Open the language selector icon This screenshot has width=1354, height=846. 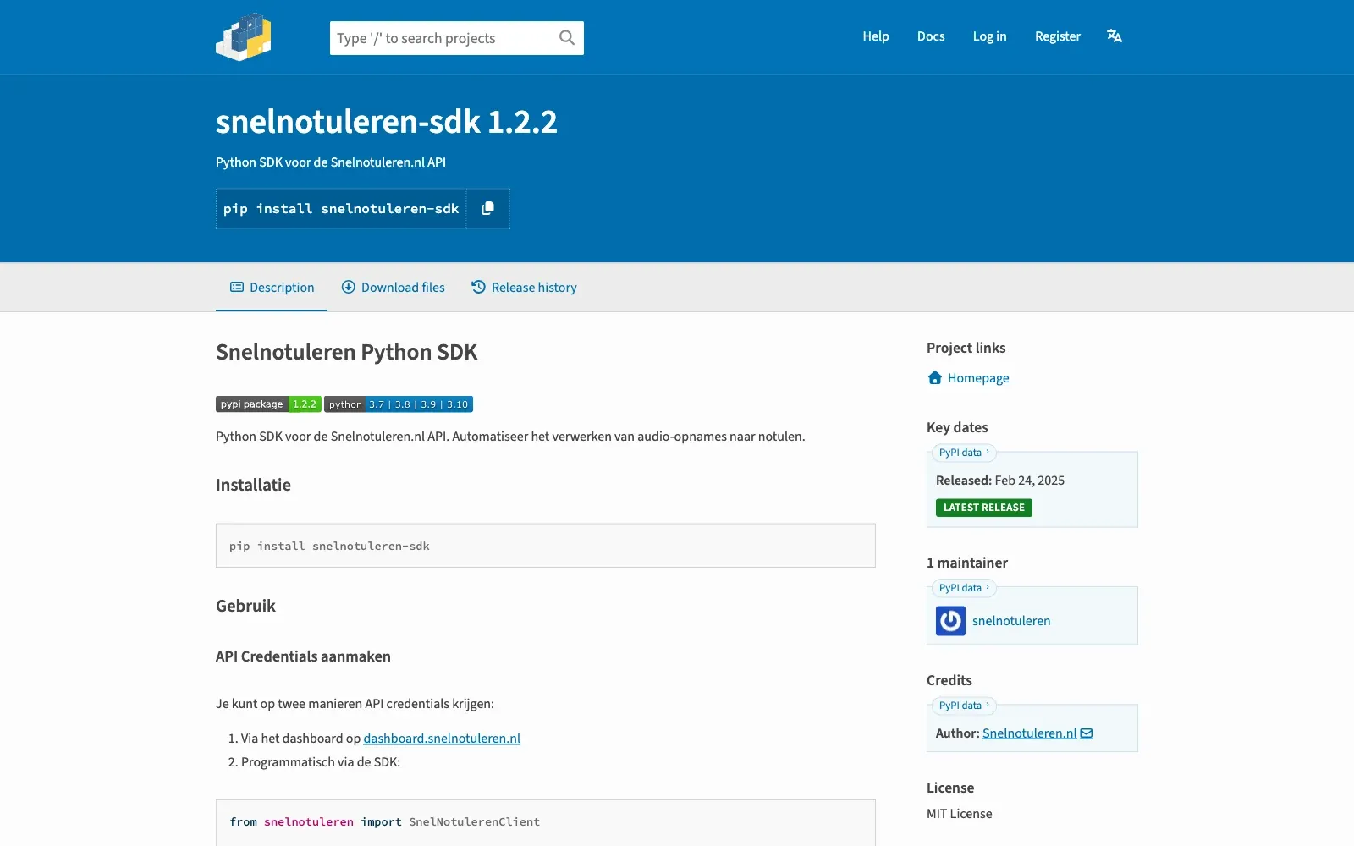pyautogui.click(x=1115, y=36)
